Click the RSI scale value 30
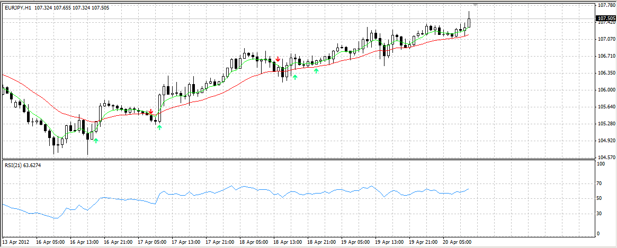This screenshot has height=248, width=617. coord(600,214)
